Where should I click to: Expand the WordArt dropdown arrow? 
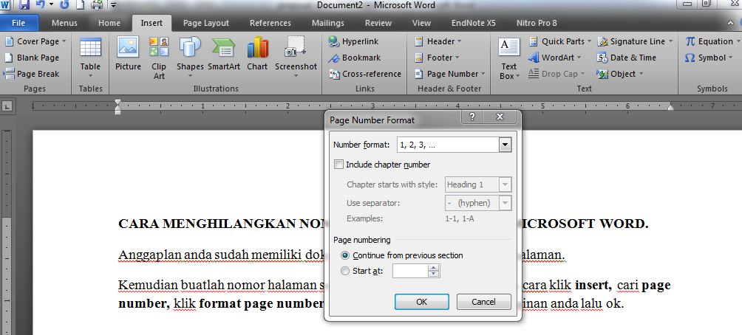coord(579,58)
